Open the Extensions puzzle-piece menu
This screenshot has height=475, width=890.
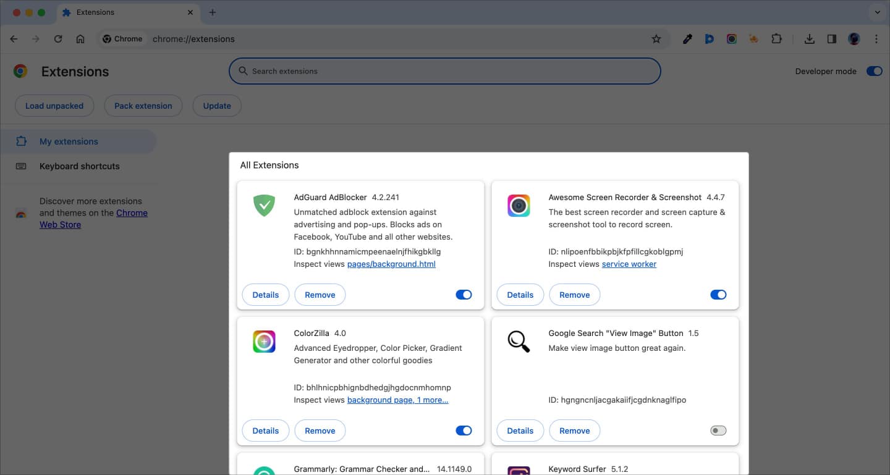tap(776, 39)
